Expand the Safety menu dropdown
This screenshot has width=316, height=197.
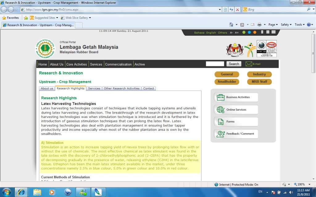[x=286, y=25]
